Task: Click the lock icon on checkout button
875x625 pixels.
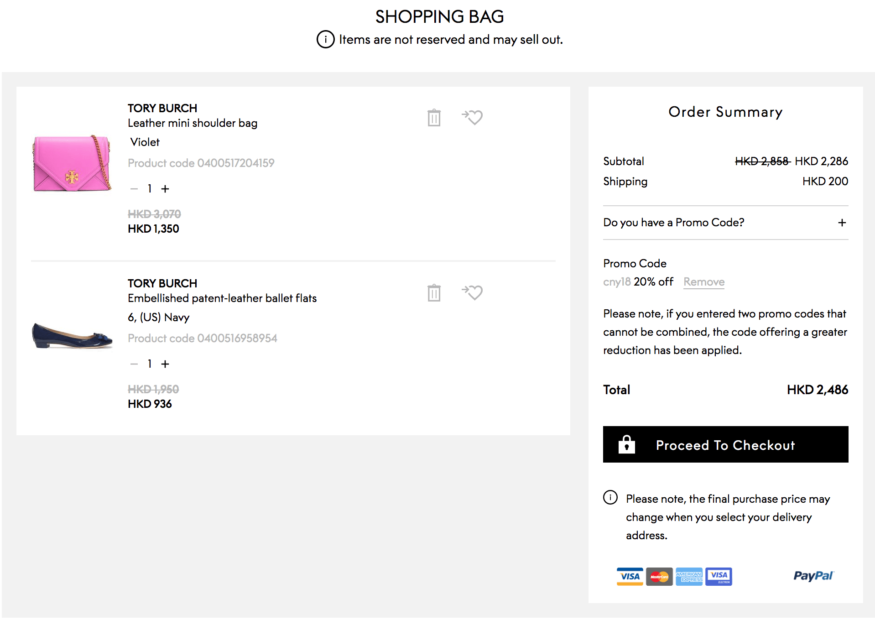Action: [x=626, y=444]
